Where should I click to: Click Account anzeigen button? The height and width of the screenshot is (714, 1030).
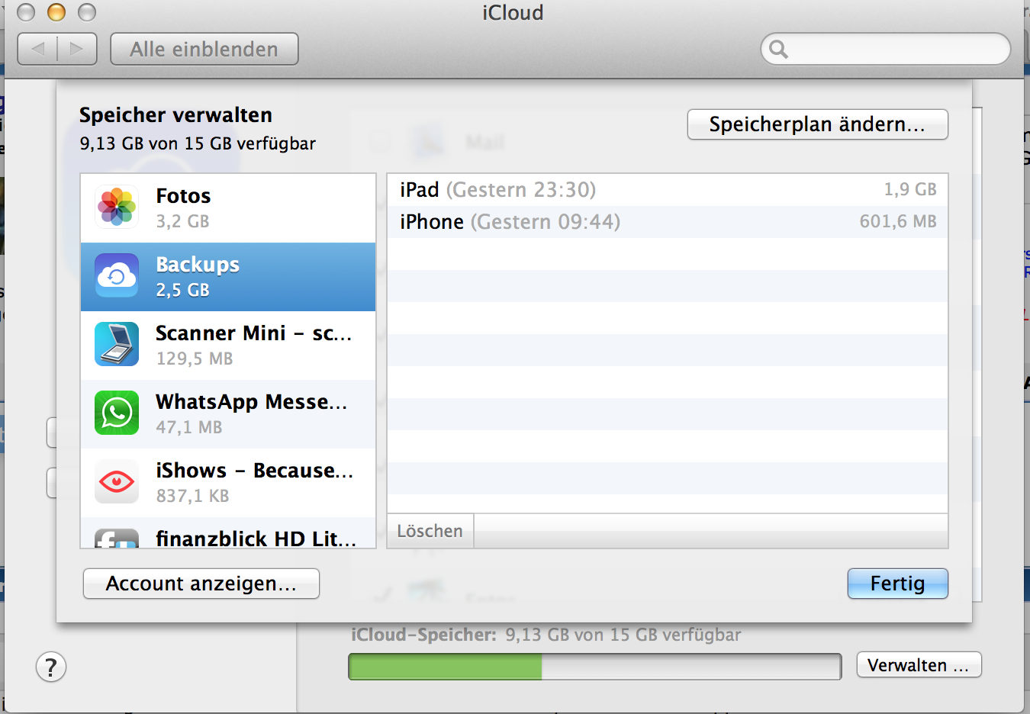pos(201,584)
